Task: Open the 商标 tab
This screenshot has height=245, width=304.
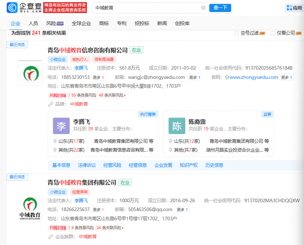Action: [x=104, y=23]
